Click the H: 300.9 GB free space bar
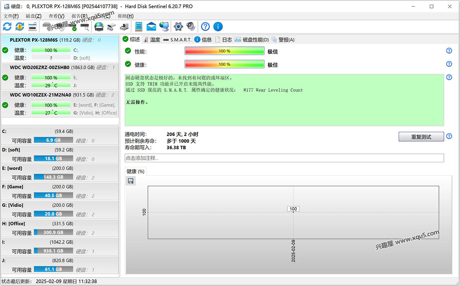This screenshot has height=286, width=460. point(53,232)
